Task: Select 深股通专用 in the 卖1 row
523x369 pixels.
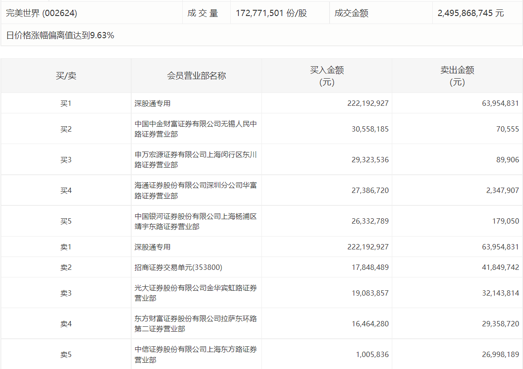Action: point(153,247)
